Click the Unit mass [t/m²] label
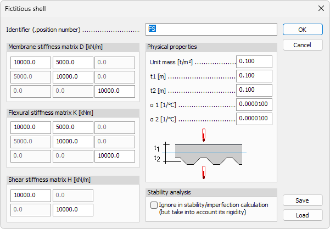Viewport: 330px width, 229px height. click(171, 62)
